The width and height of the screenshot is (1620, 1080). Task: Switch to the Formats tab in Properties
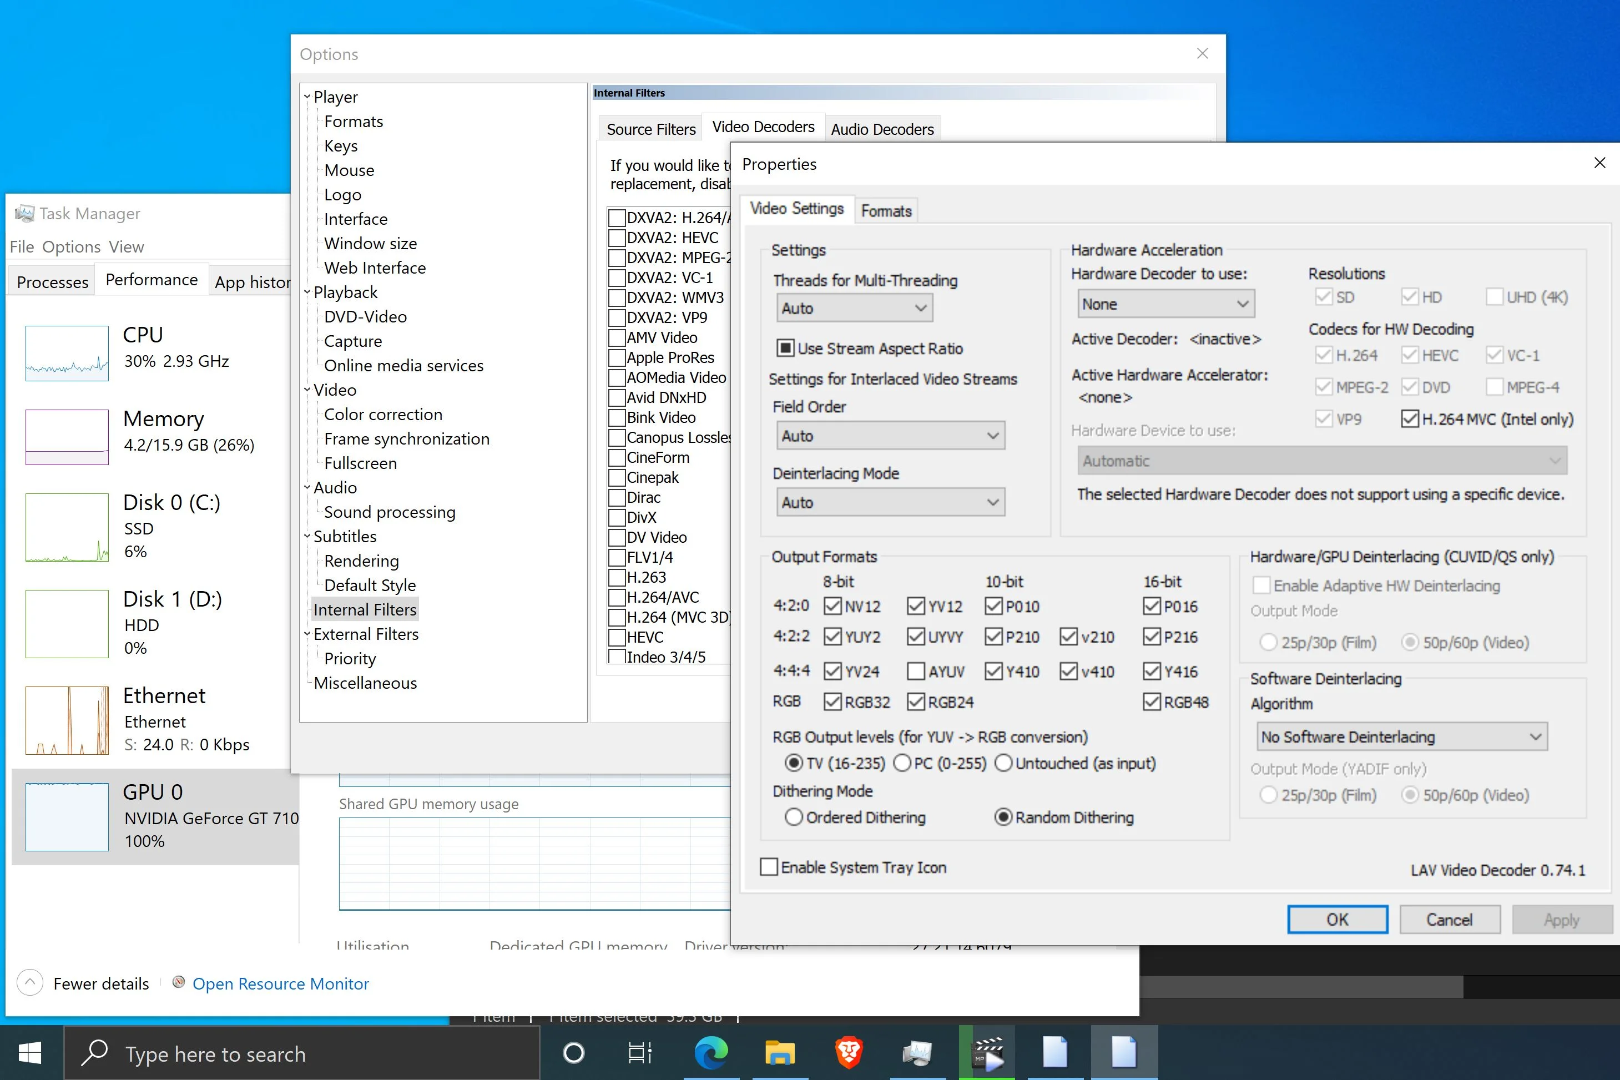[886, 210]
